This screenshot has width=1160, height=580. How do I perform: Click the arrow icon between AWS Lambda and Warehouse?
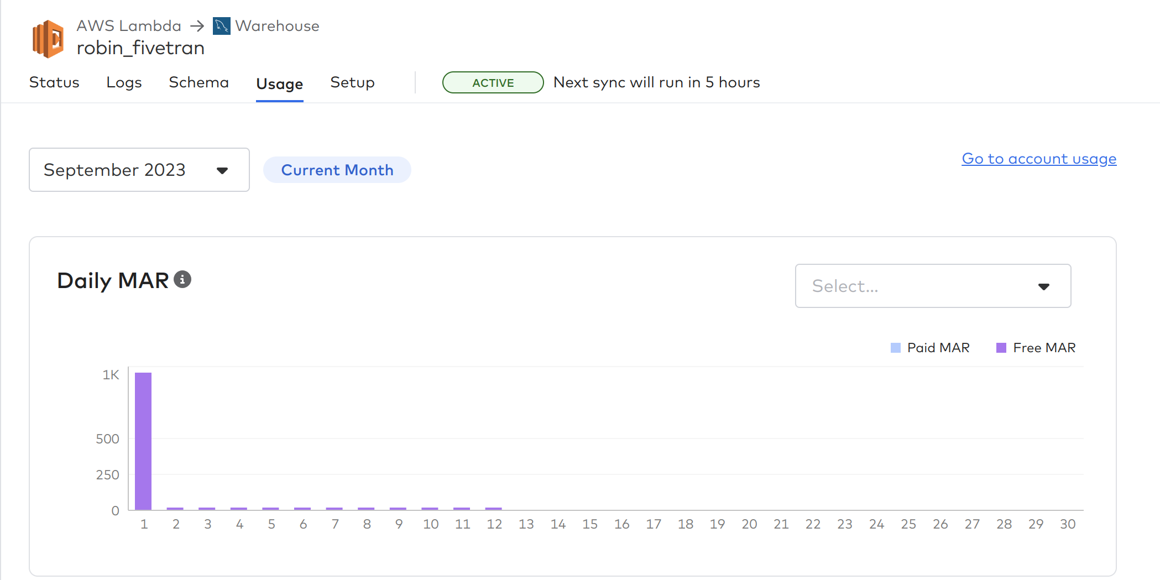click(197, 26)
